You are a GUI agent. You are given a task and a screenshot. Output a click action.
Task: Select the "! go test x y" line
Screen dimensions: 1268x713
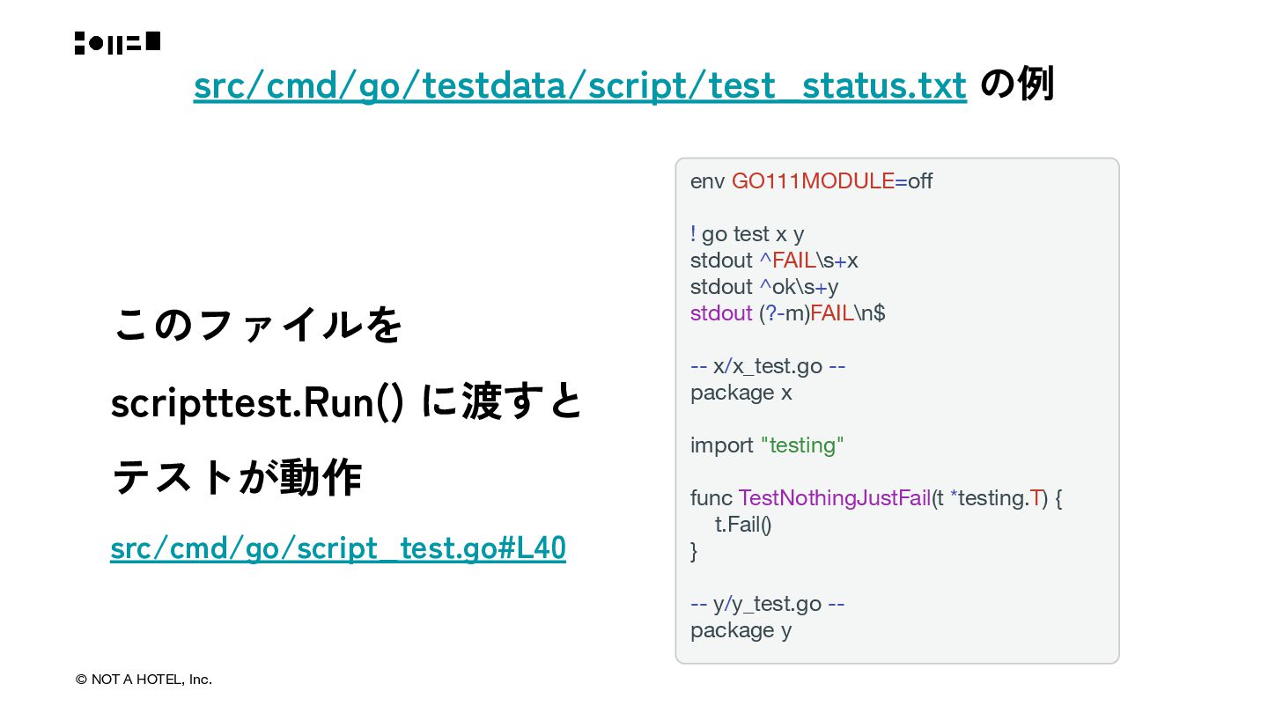(747, 234)
